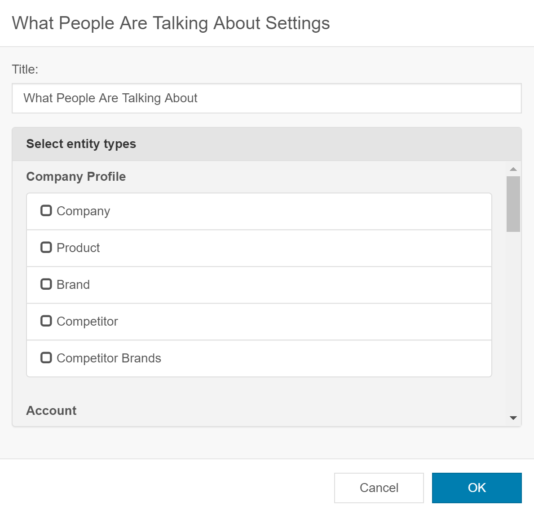Enable the Product entity type checkbox
The width and height of the screenshot is (534, 514).
(46, 247)
